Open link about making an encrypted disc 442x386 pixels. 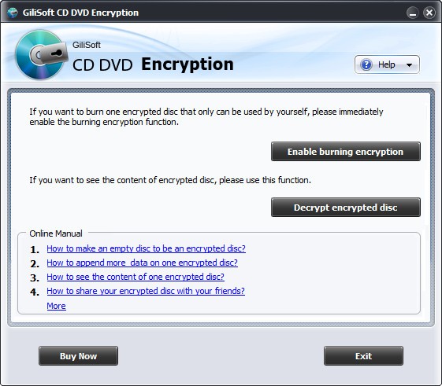pyautogui.click(x=146, y=248)
